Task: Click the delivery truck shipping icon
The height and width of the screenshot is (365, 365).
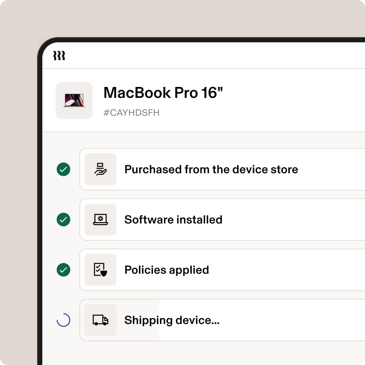Action: point(100,320)
